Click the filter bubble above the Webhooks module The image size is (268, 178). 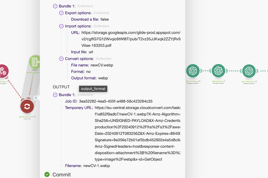(11, 63)
